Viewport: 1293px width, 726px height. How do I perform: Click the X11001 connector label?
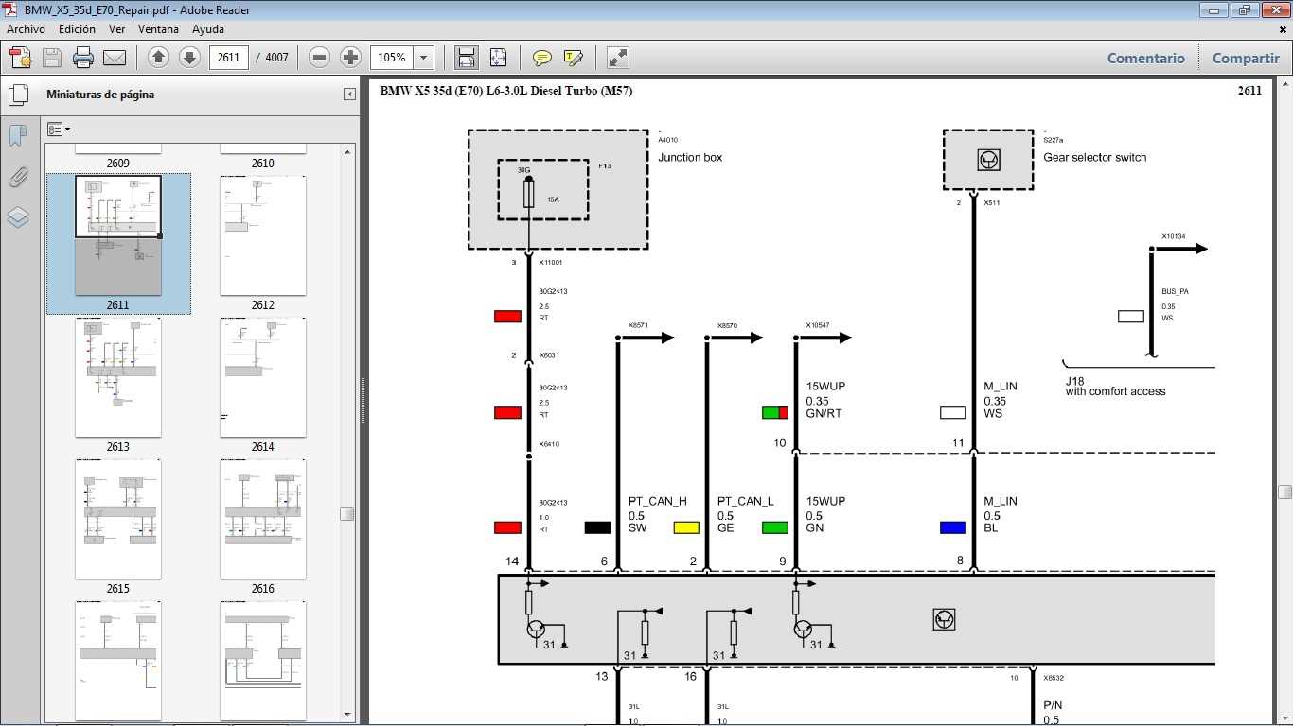551,262
